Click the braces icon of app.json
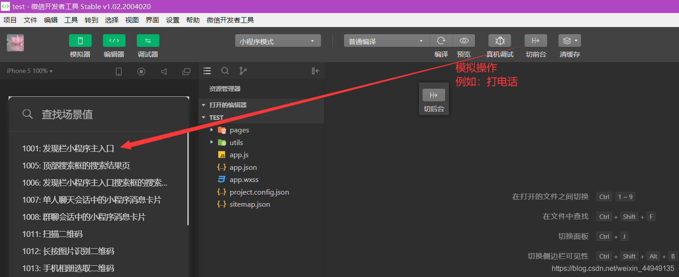 [x=222, y=167]
